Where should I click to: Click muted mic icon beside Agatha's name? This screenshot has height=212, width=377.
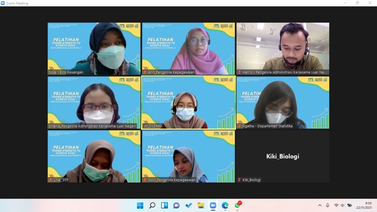click(x=240, y=126)
